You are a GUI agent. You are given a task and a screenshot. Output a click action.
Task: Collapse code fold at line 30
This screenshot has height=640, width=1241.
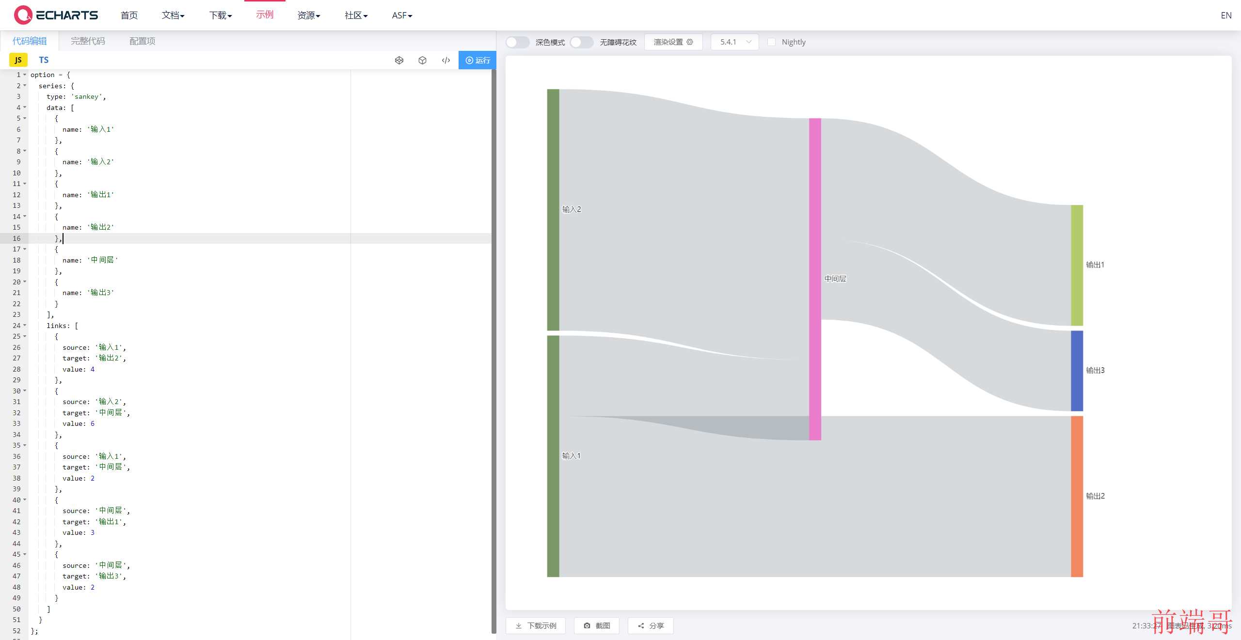point(25,391)
